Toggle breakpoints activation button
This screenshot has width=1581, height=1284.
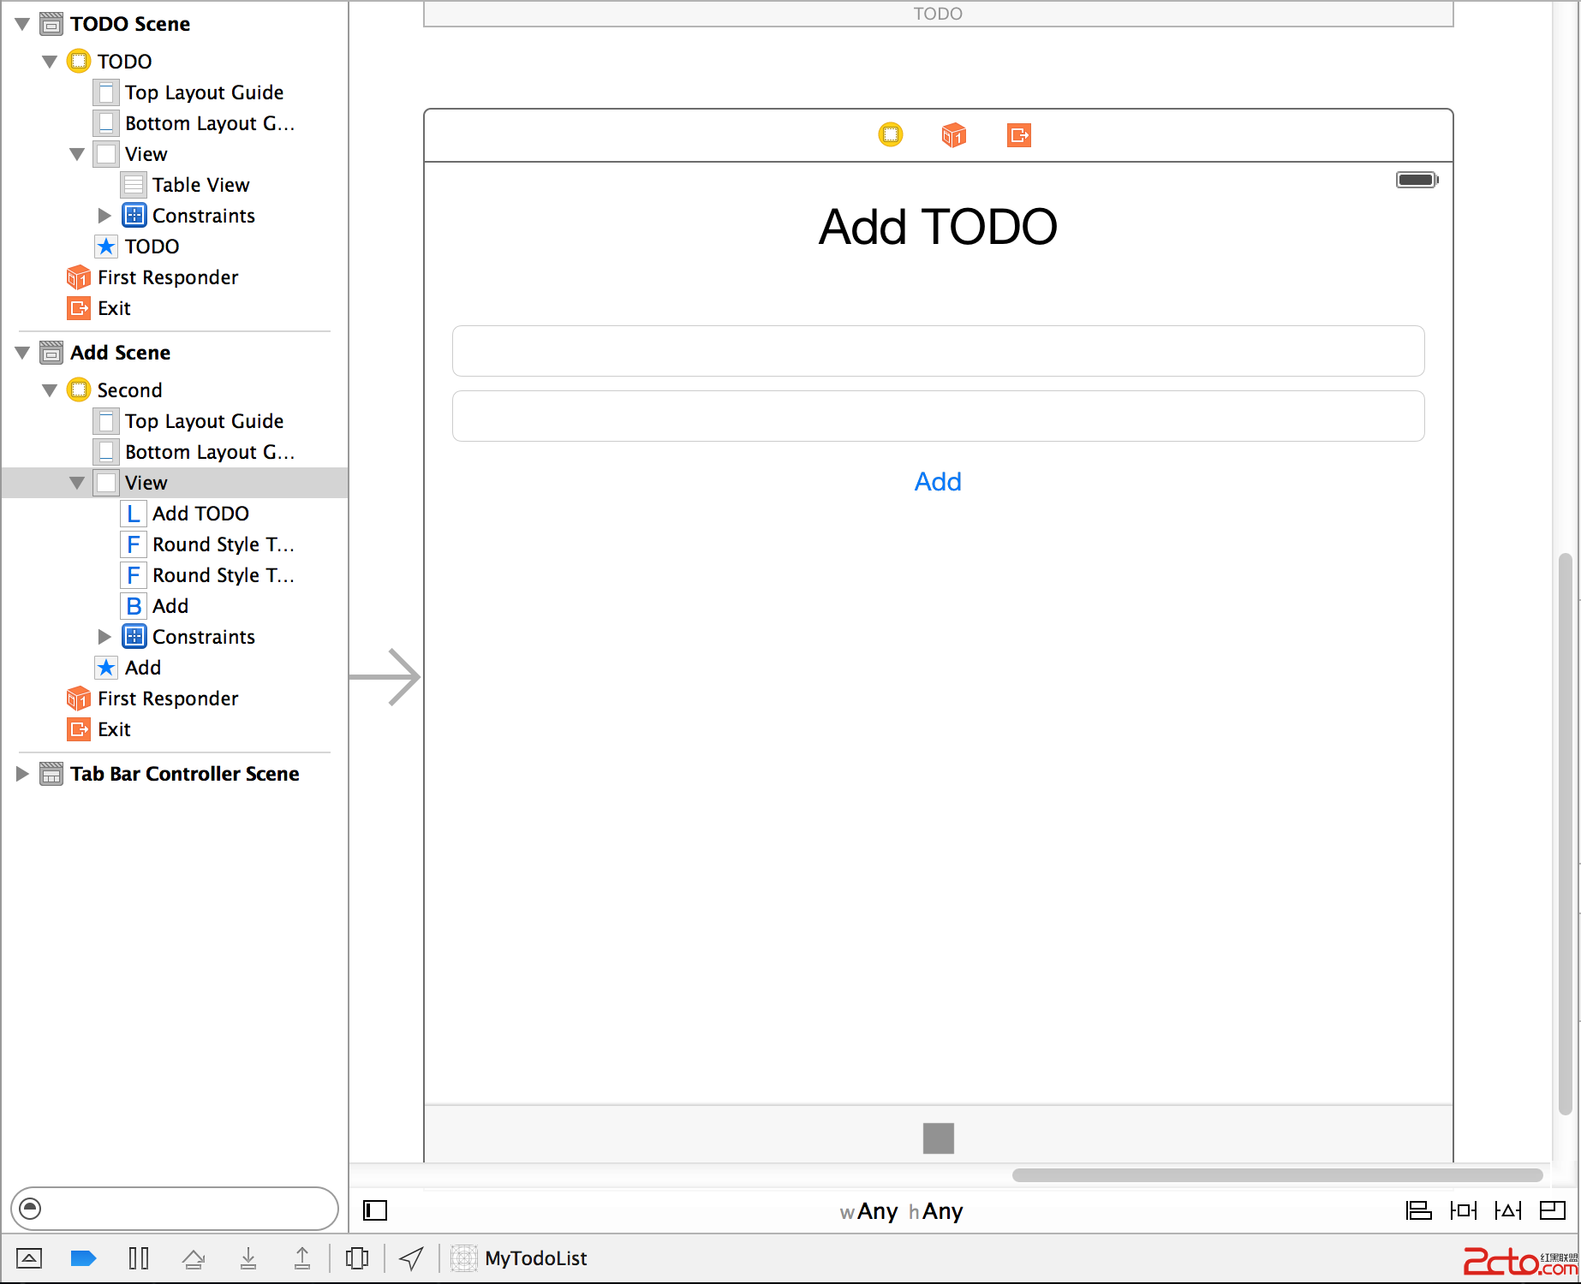tap(83, 1258)
